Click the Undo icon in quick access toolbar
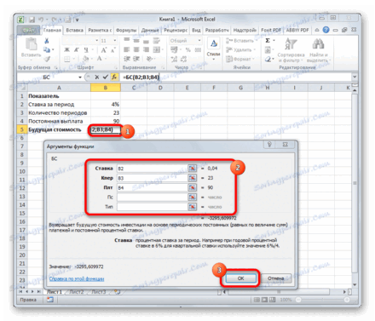Image resolution: width=375 pixels, height=321 pixels. pos(41,20)
